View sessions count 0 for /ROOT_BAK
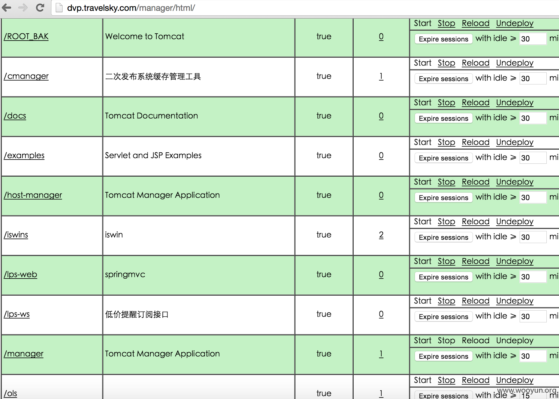This screenshot has width=559, height=399. tap(381, 36)
